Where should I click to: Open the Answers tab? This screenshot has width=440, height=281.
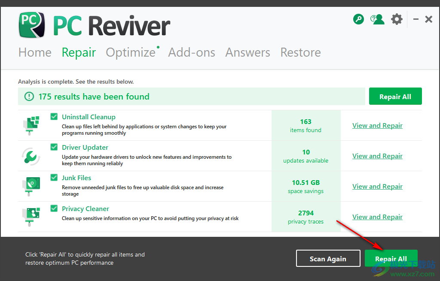coord(248,52)
